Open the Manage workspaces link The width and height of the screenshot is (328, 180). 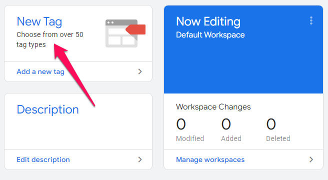tap(210, 159)
